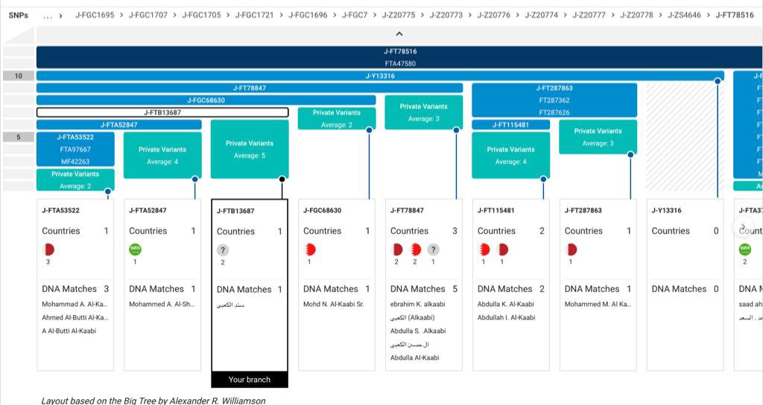Select J-FT78516 breadcrumb item

tap(735, 15)
